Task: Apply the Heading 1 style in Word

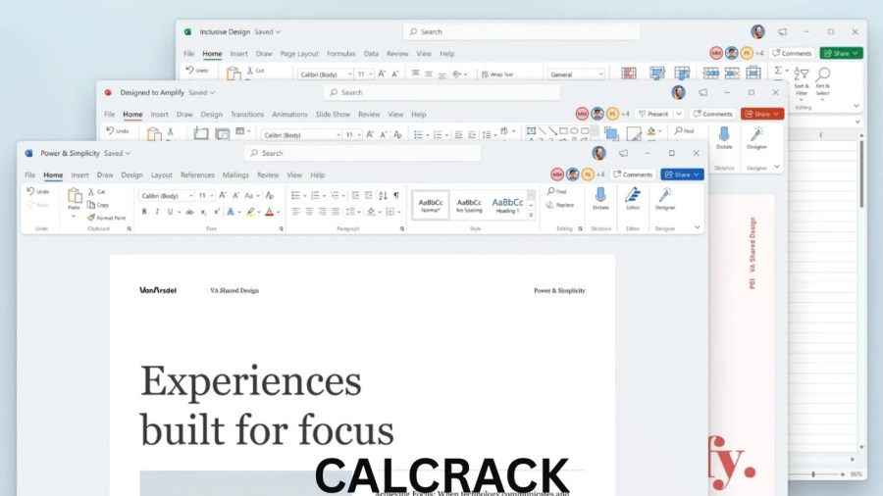Action: tap(507, 205)
